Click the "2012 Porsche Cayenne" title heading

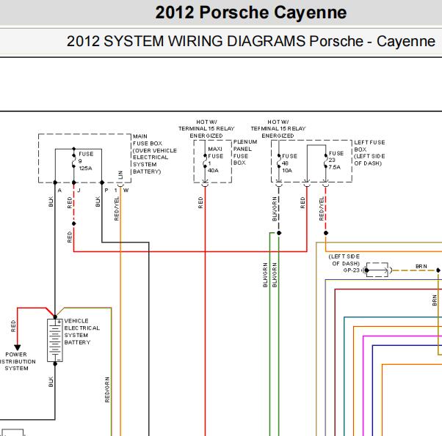[251, 12]
